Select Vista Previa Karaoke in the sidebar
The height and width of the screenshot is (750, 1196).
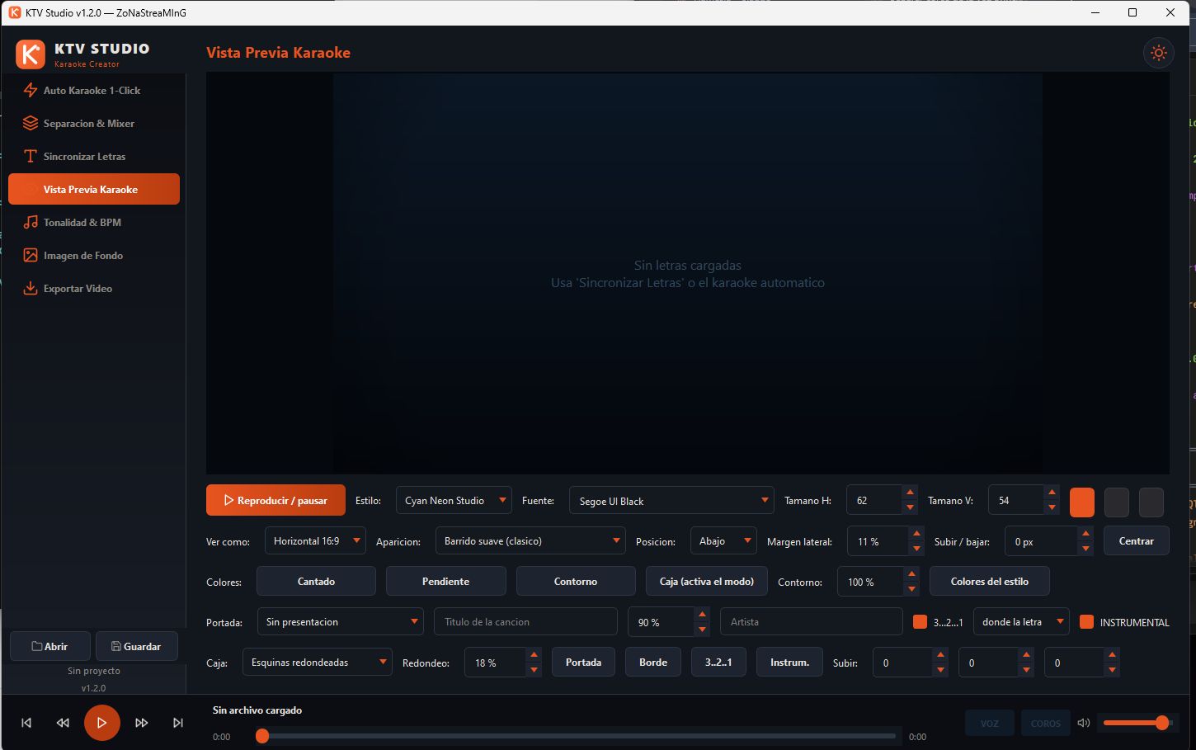point(94,189)
